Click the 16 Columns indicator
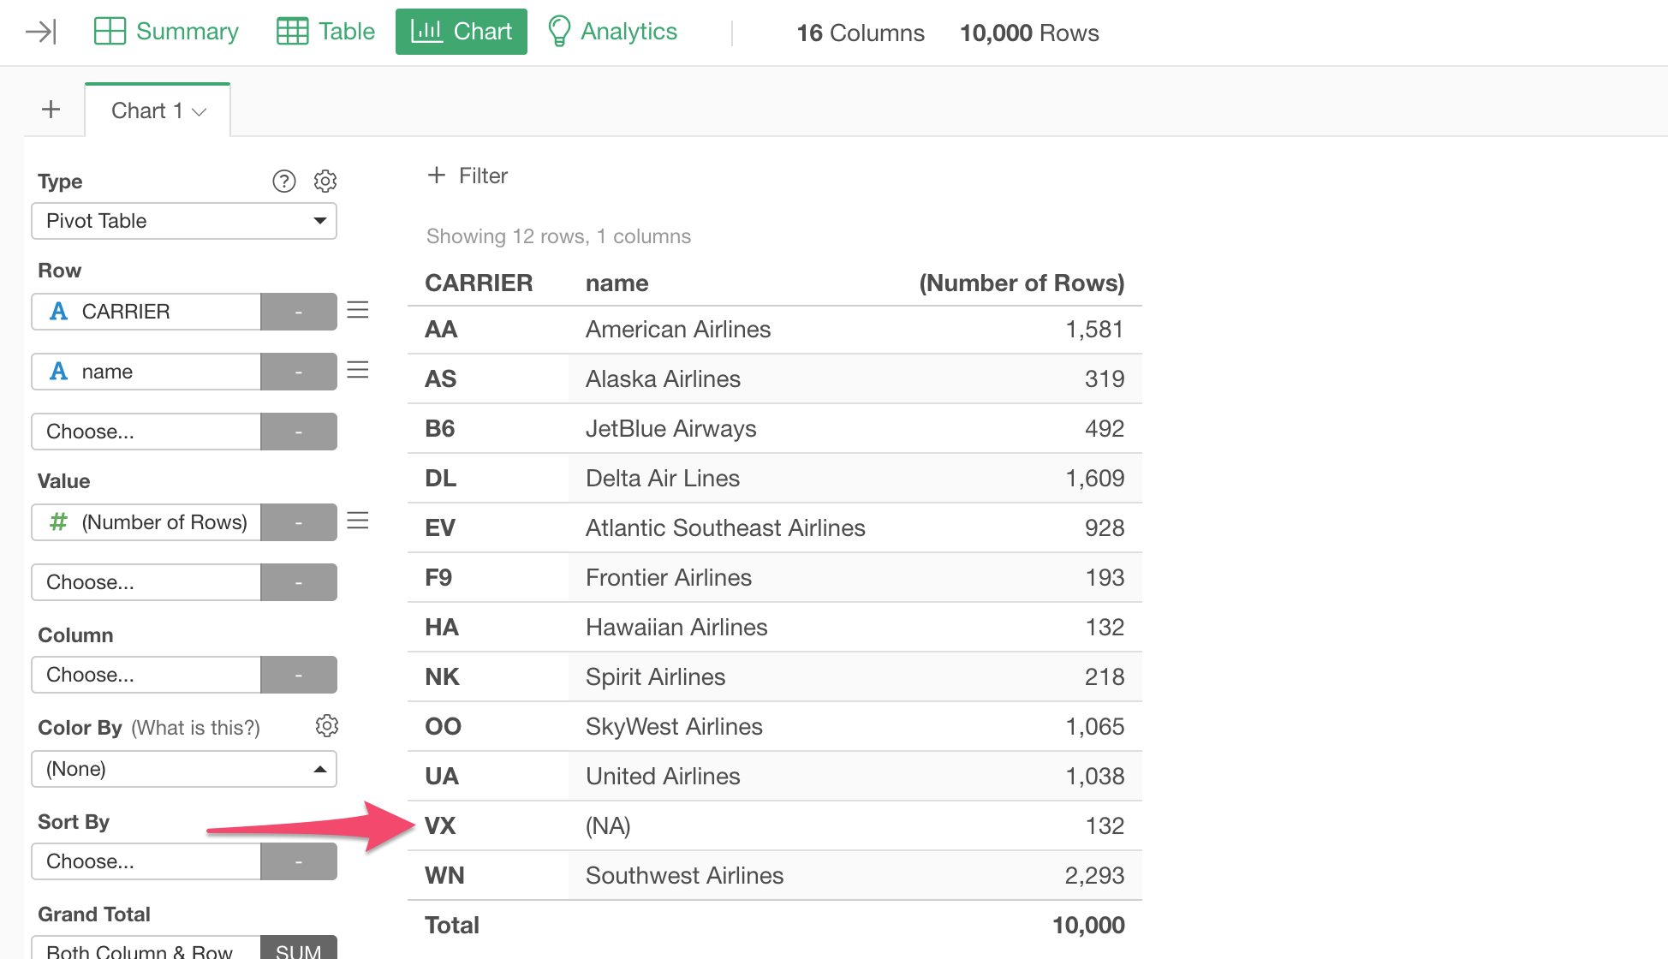Image resolution: width=1668 pixels, height=959 pixels. (861, 33)
